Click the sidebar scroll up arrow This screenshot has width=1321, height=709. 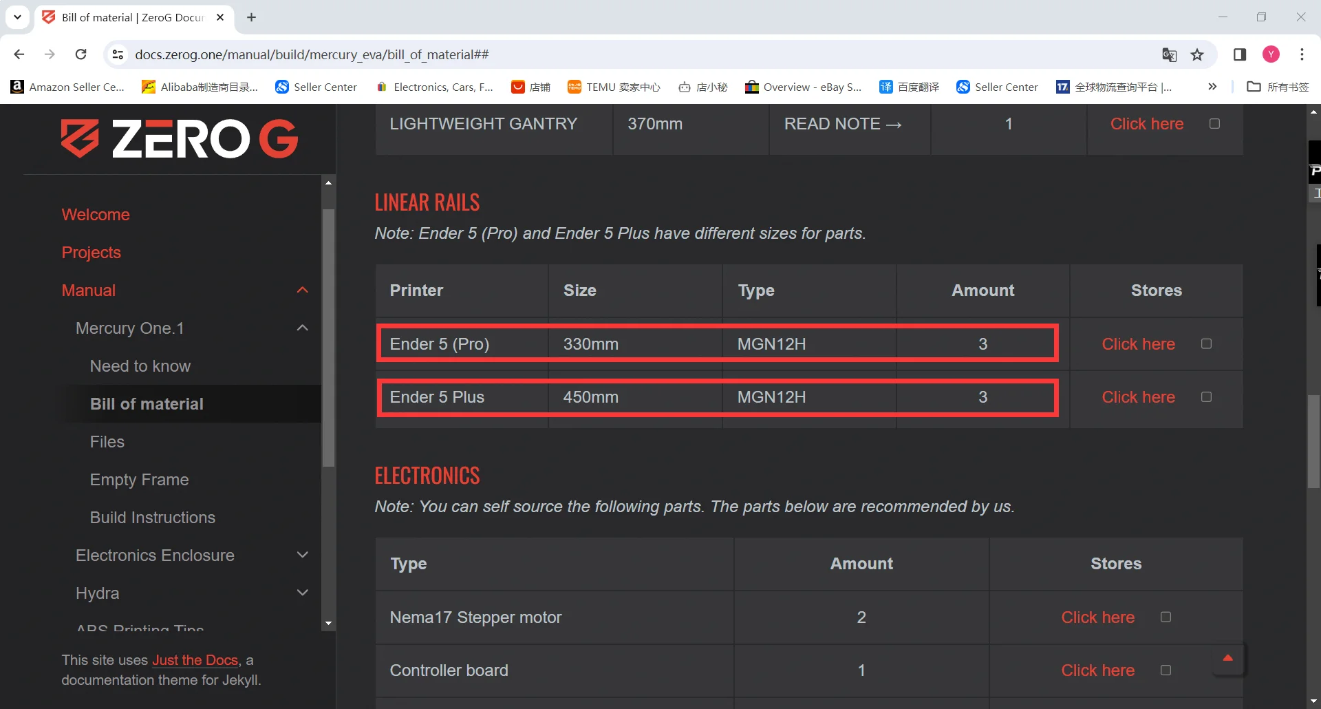[328, 182]
